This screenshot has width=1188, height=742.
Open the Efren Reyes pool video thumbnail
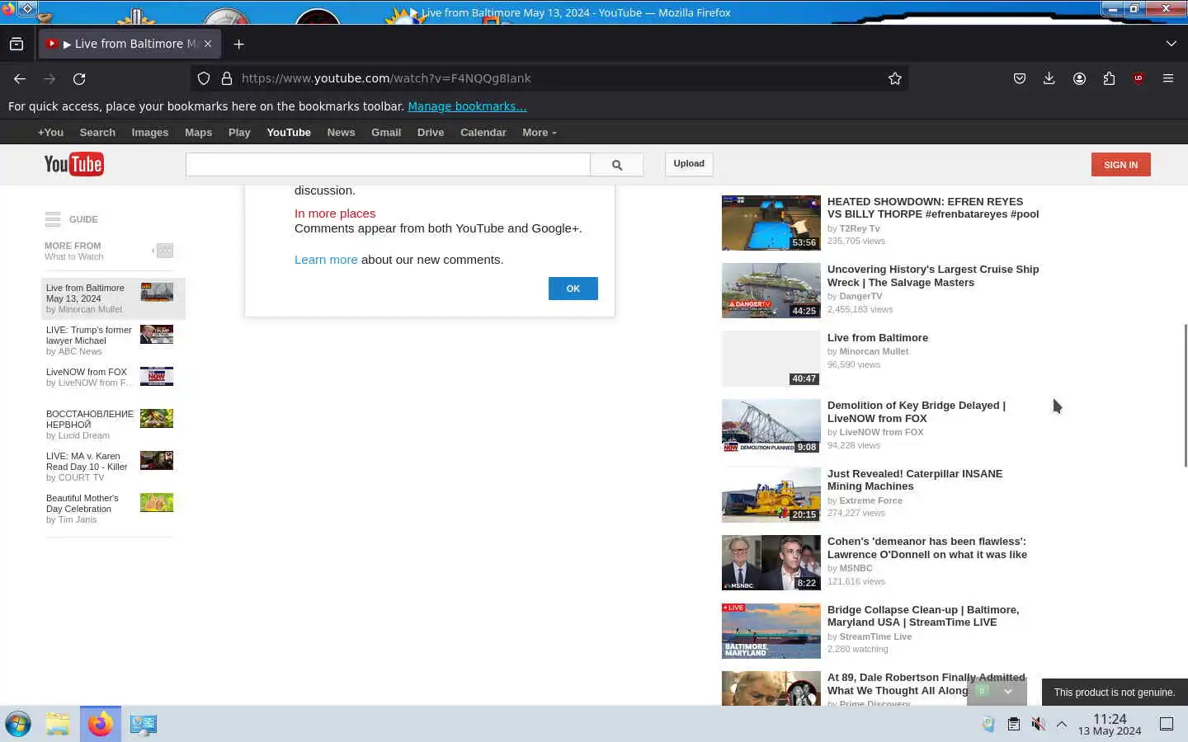pos(771,223)
